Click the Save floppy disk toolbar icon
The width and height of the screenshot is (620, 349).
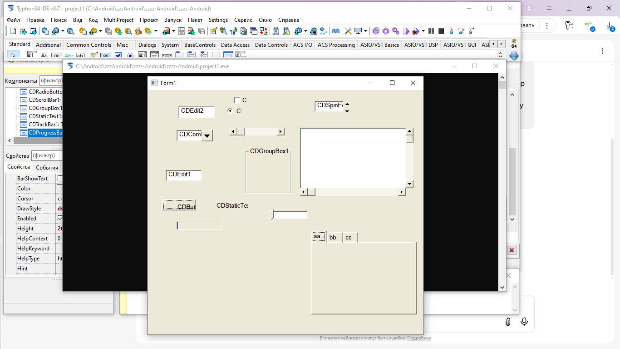click(181, 31)
